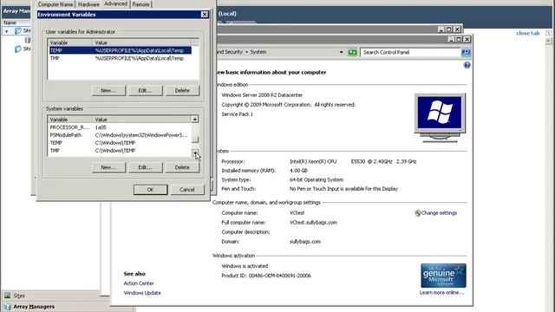Open the Remote tab

click(x=140, y=4)
